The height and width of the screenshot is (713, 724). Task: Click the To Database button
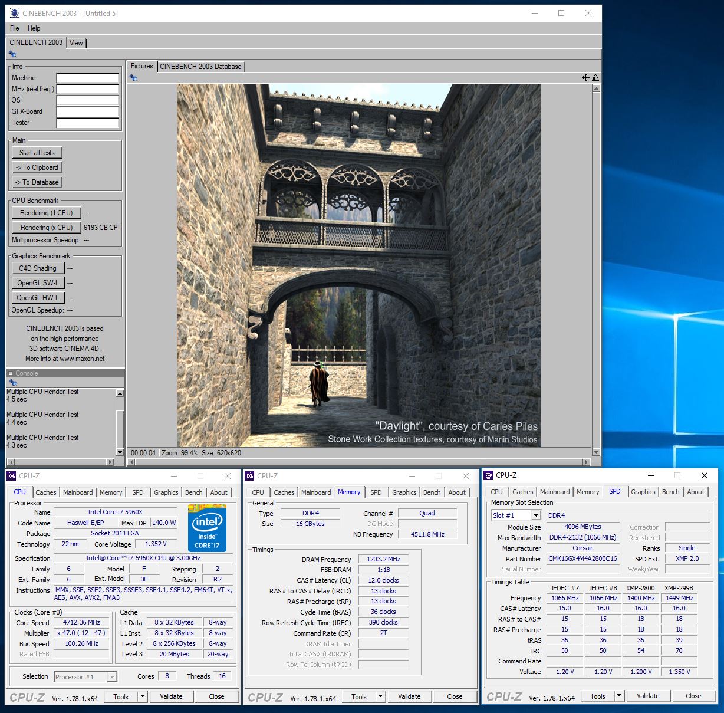[37, 182]
